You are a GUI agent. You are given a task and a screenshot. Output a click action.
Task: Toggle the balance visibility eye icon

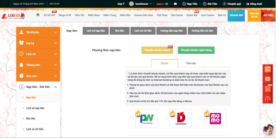click(x=167, y=4)
